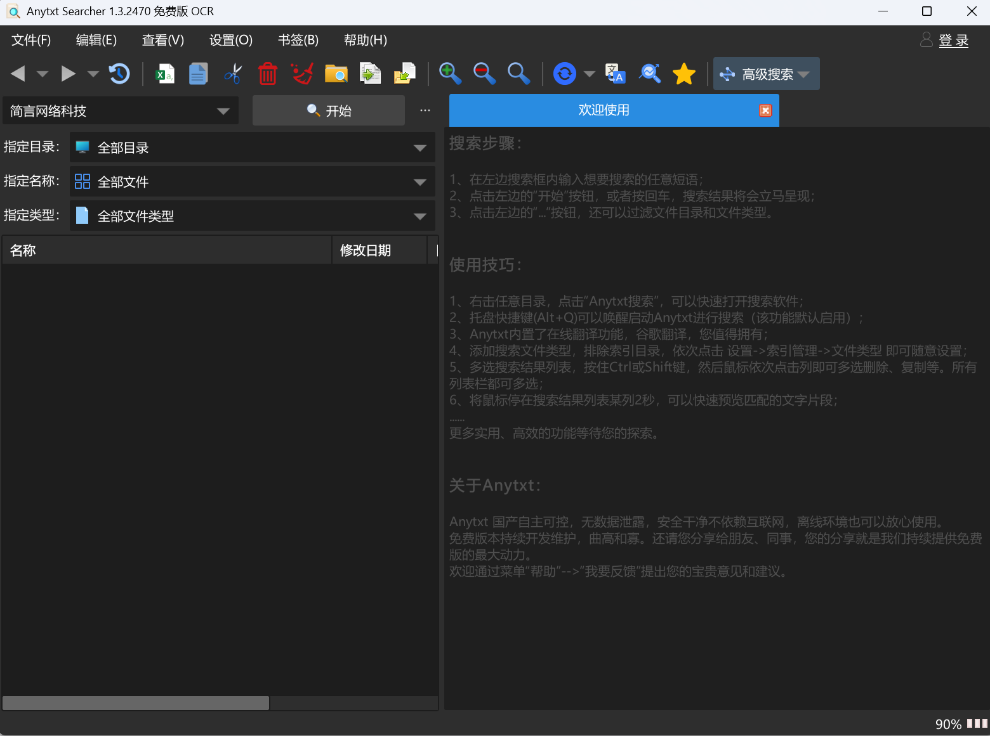This screenshot has width=990, height=736.
Task: Open the 指定名称 全部文件 dropdown
Action: tap(419, 182)
